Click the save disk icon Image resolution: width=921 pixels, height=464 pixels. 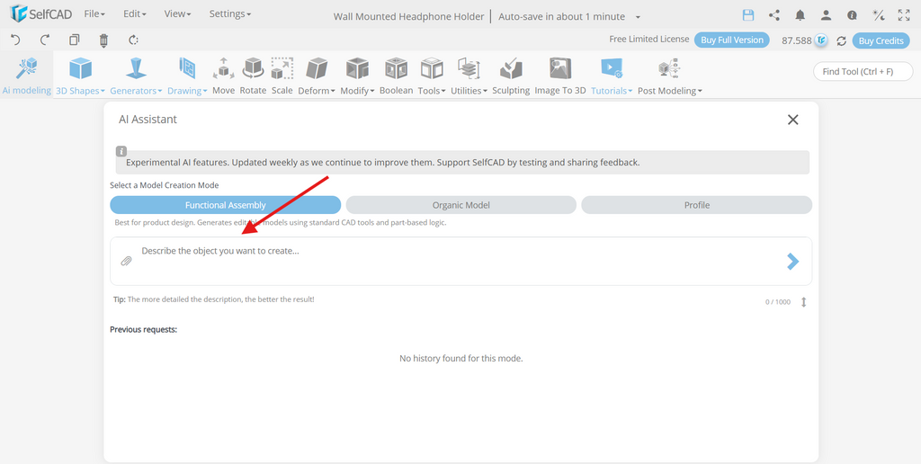click(x=747, y=15)
